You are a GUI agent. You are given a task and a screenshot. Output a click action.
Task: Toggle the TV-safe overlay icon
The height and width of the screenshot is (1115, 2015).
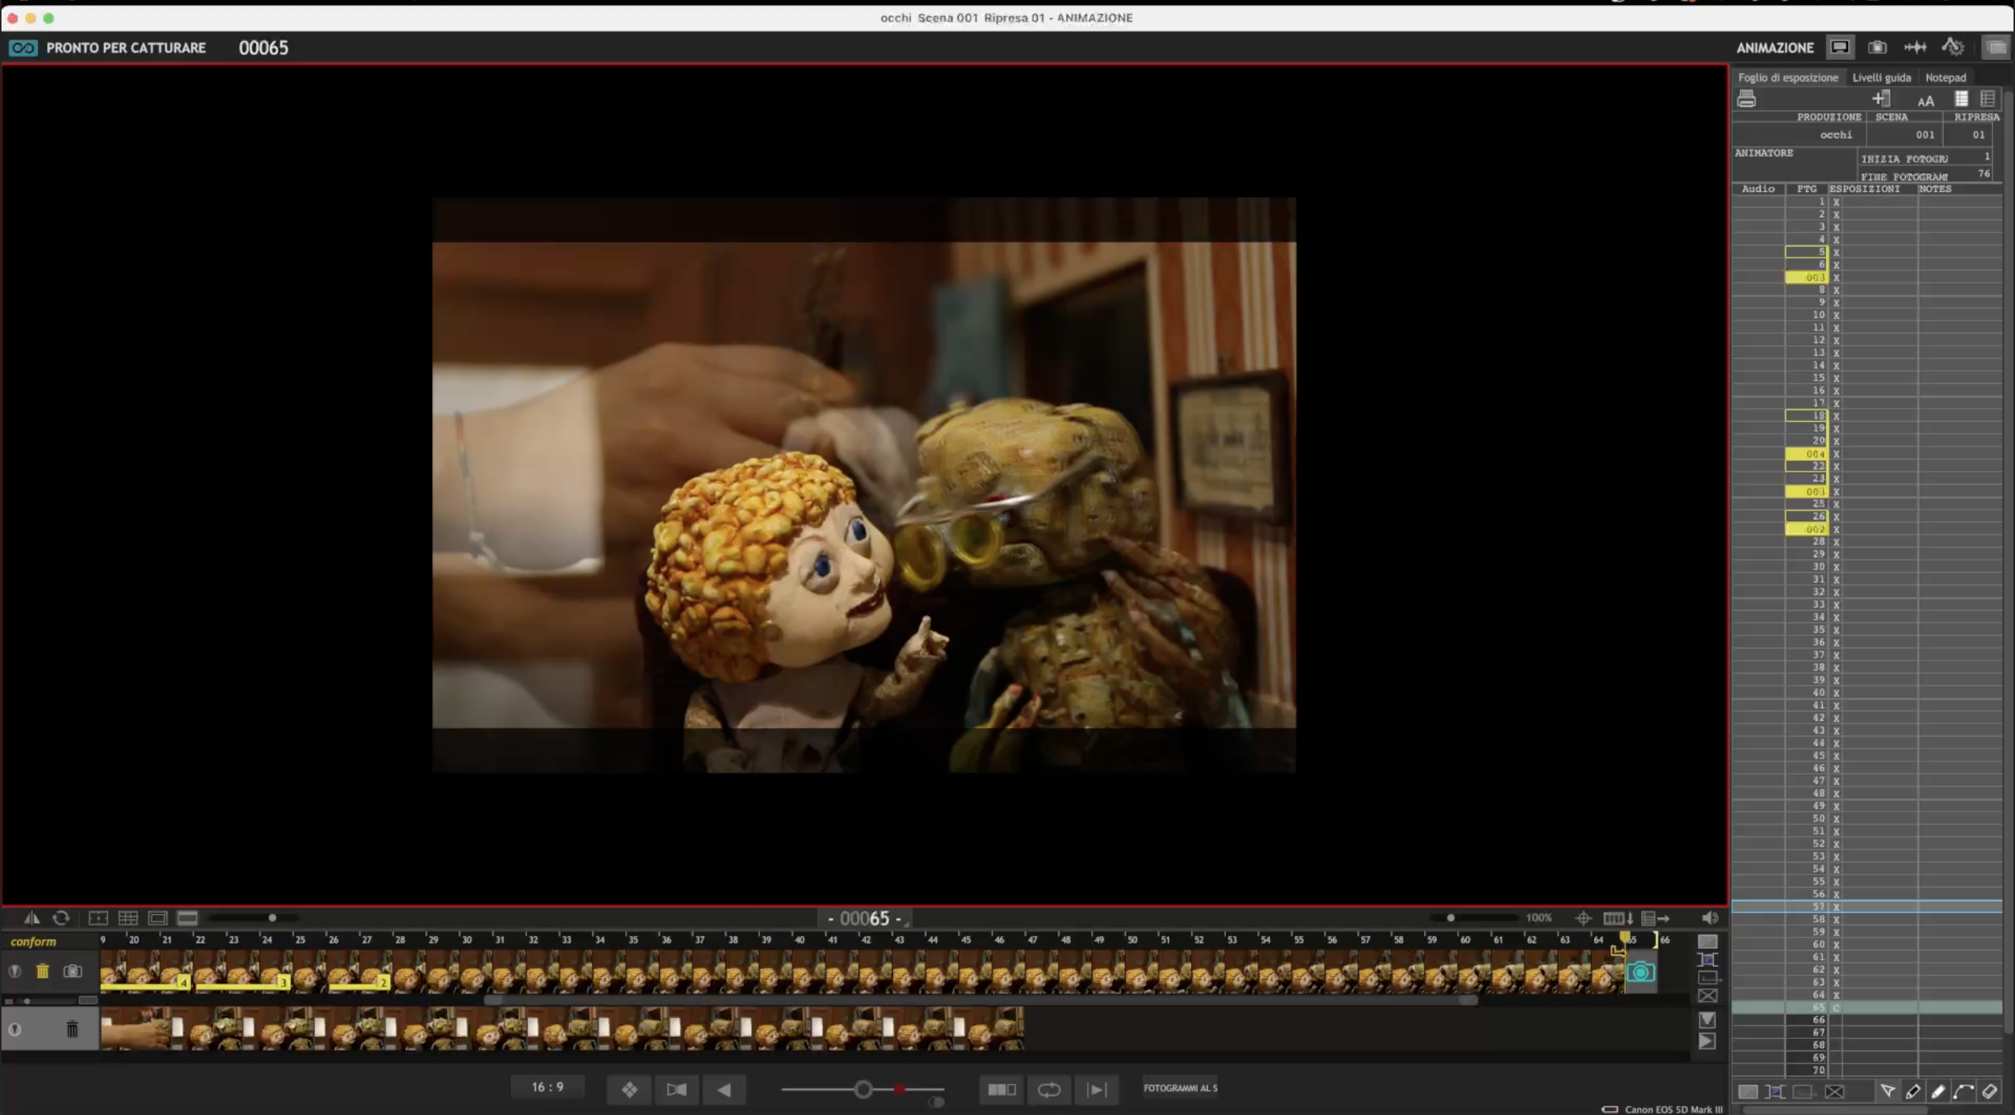pyautogui.click(x=98, y=917)
